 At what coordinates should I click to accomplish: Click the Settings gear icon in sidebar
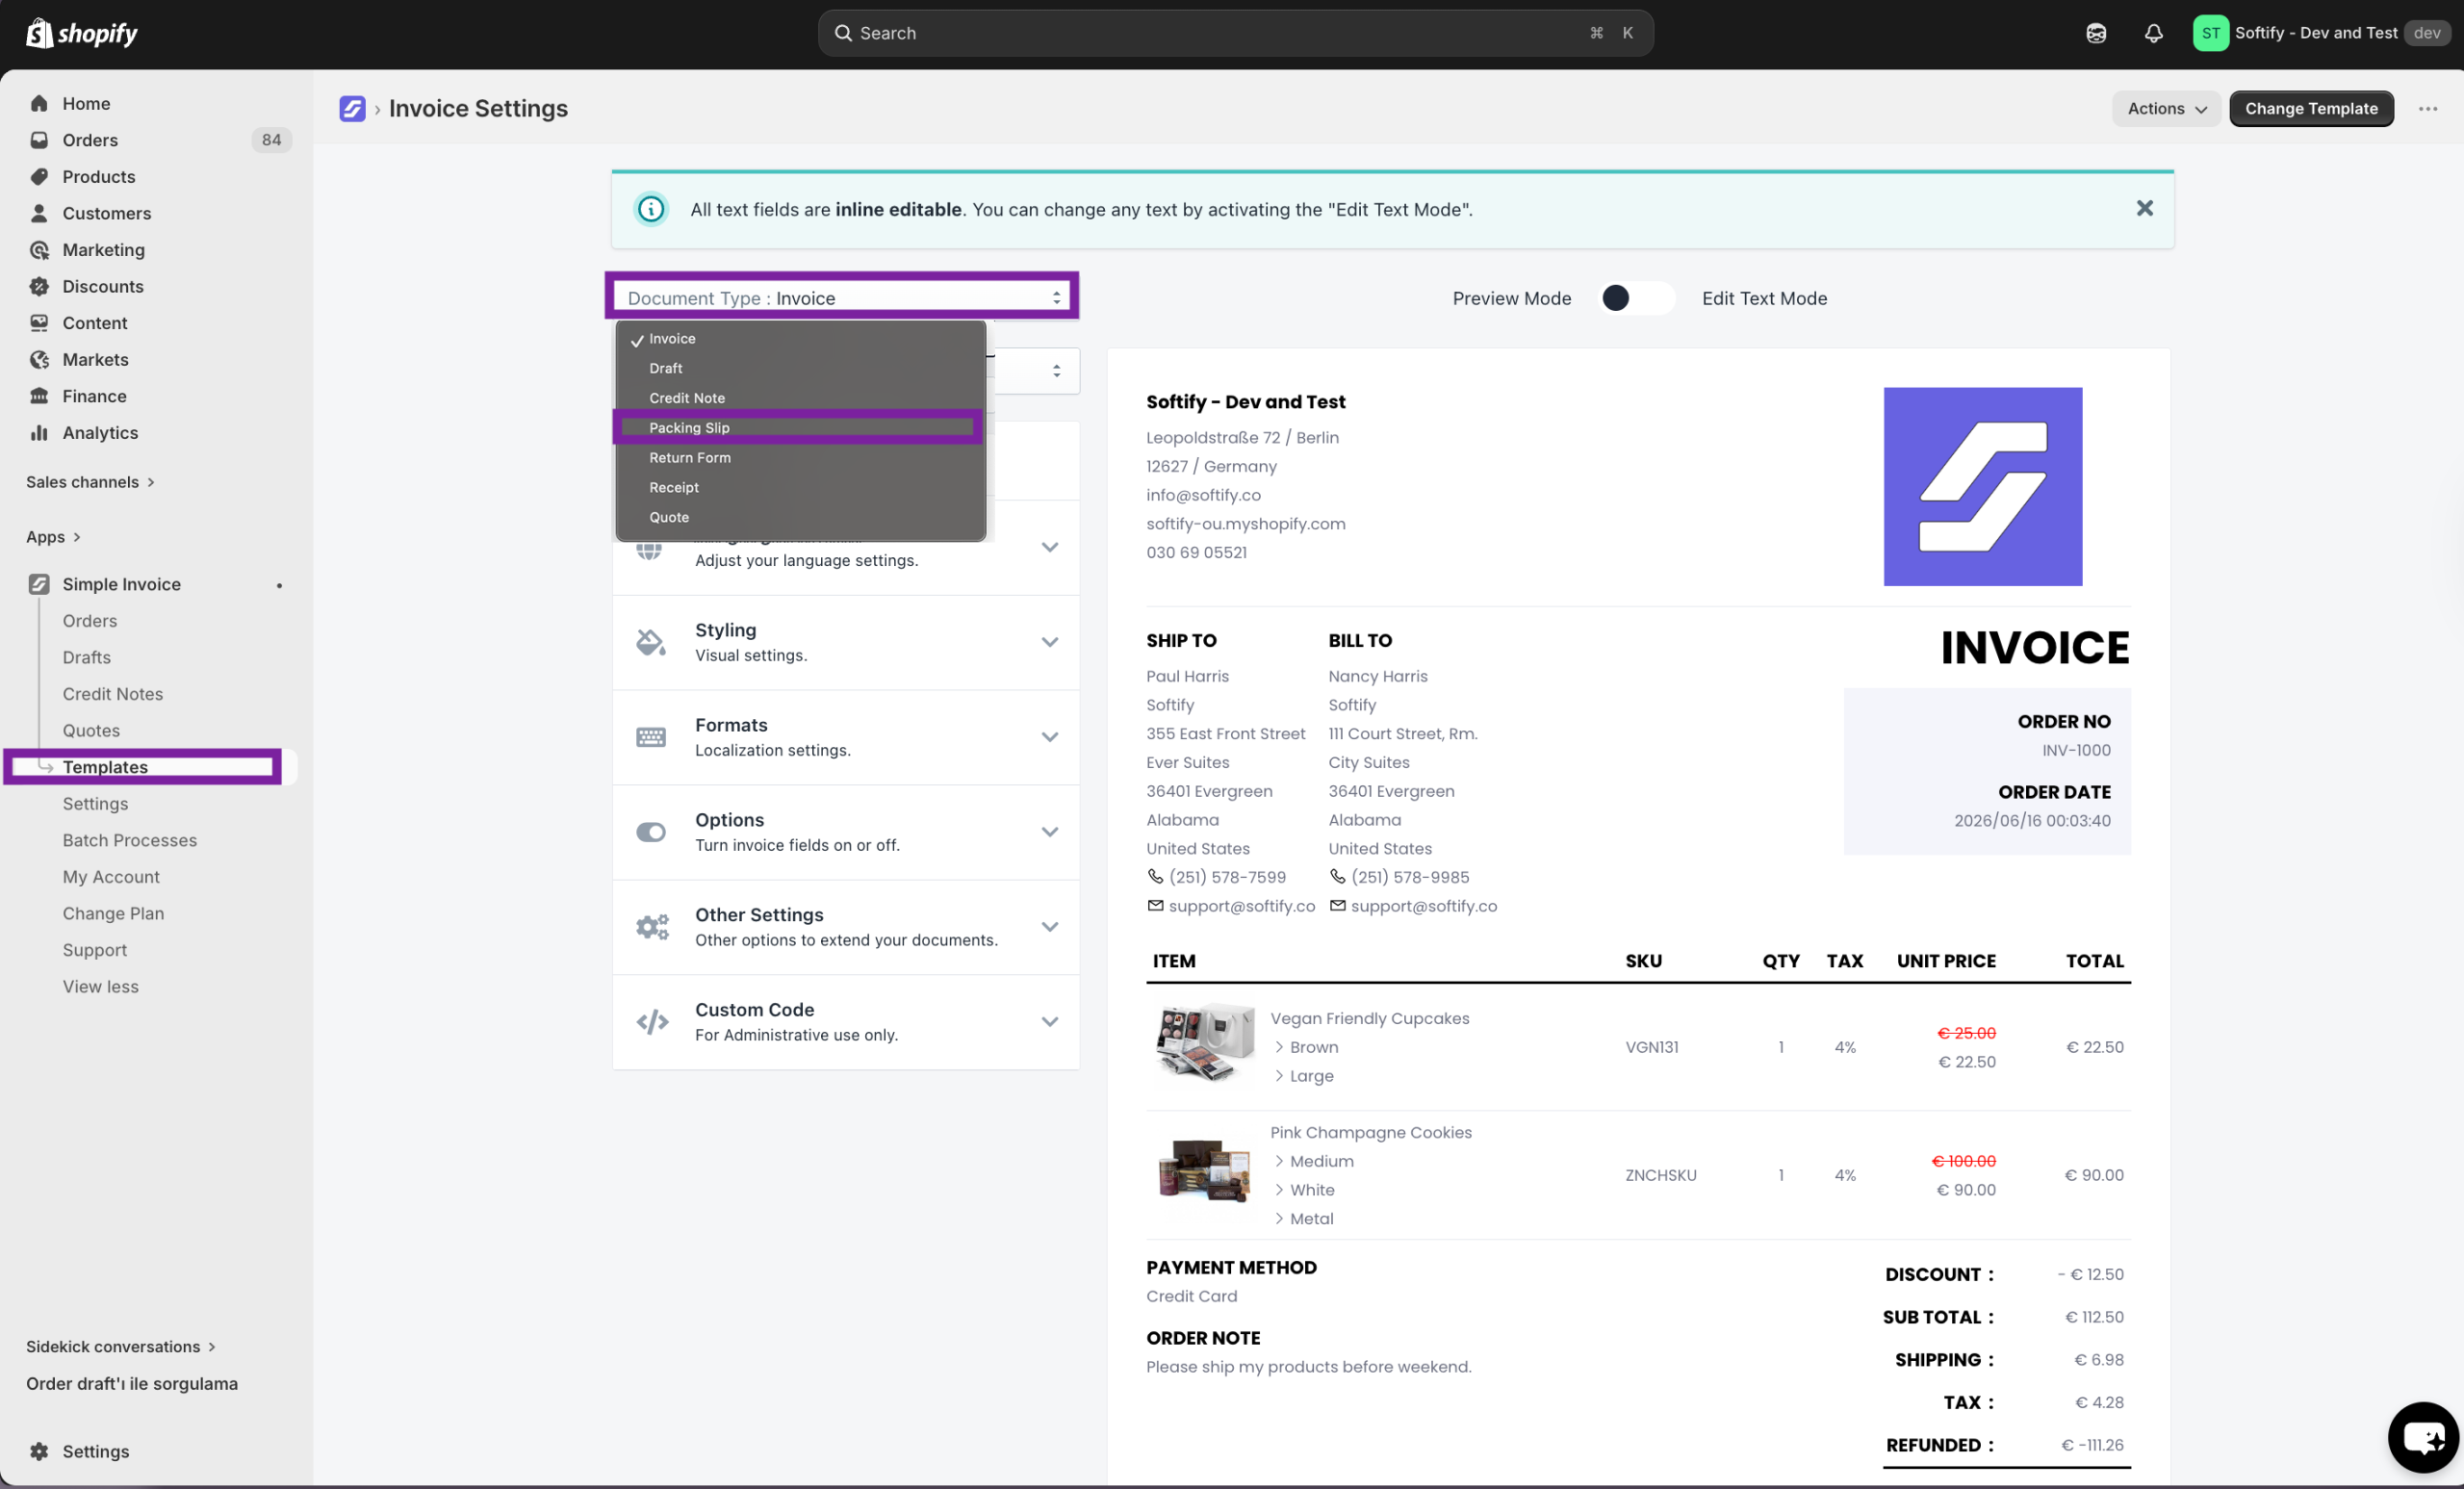pyautogui.click(x=39, y=1451)
